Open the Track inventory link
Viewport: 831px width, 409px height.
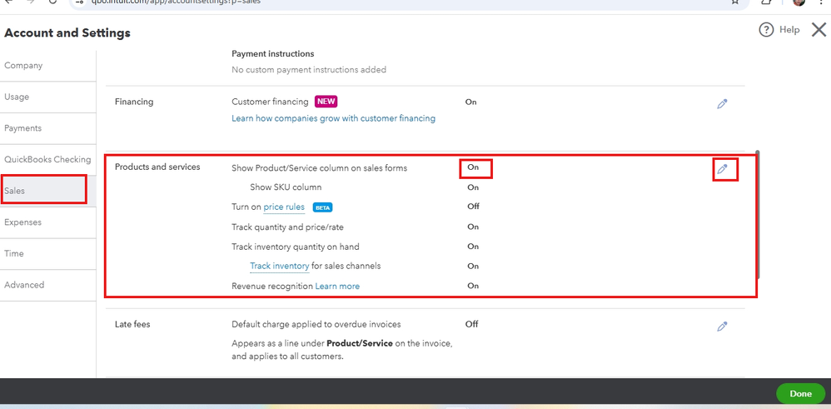(x=279, y=267)
